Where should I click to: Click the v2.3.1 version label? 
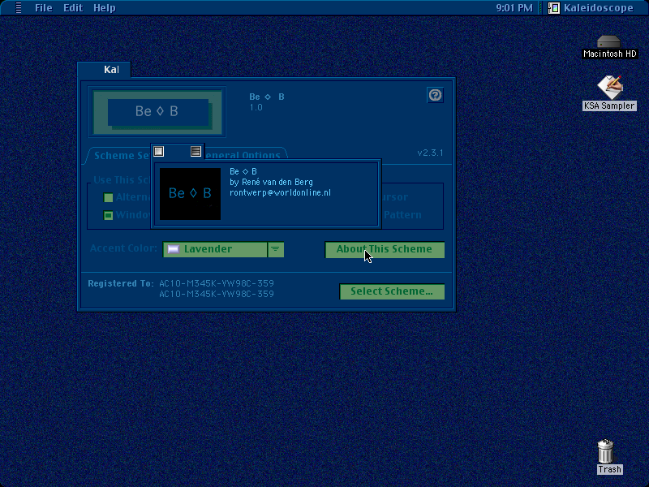[430, 153]
